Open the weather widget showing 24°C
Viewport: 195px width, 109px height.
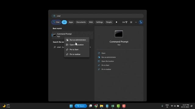(x=6, y=106)
